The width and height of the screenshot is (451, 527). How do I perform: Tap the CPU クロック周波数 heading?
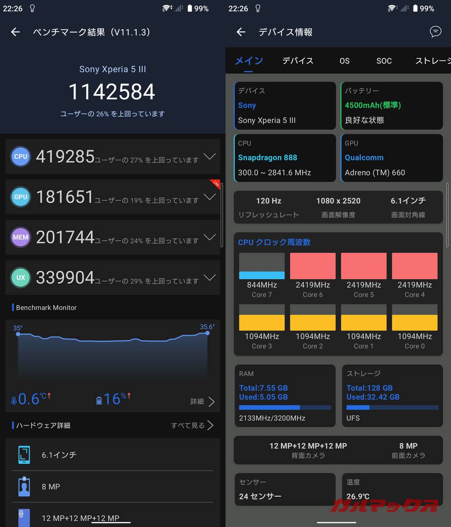274,242
